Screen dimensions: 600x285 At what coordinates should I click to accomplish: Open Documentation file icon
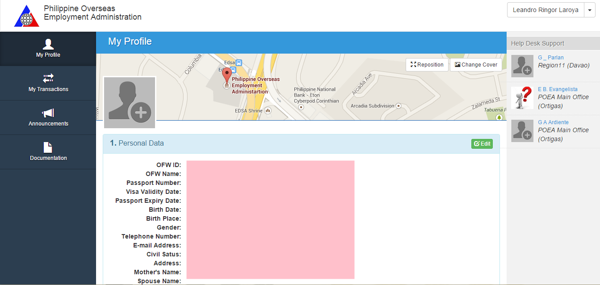48,147
